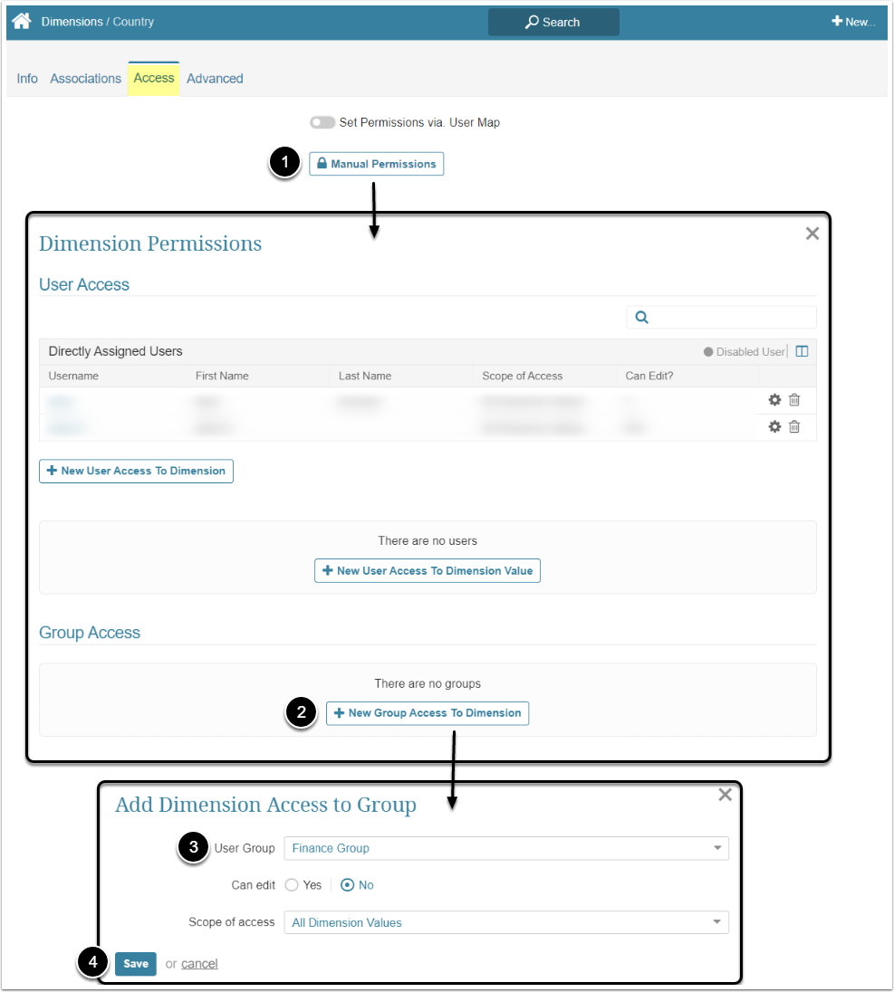Close the Add Dimension Access to Group dialog
The image size is (894, 992).
pyautogui.click(x=725, y=795)
